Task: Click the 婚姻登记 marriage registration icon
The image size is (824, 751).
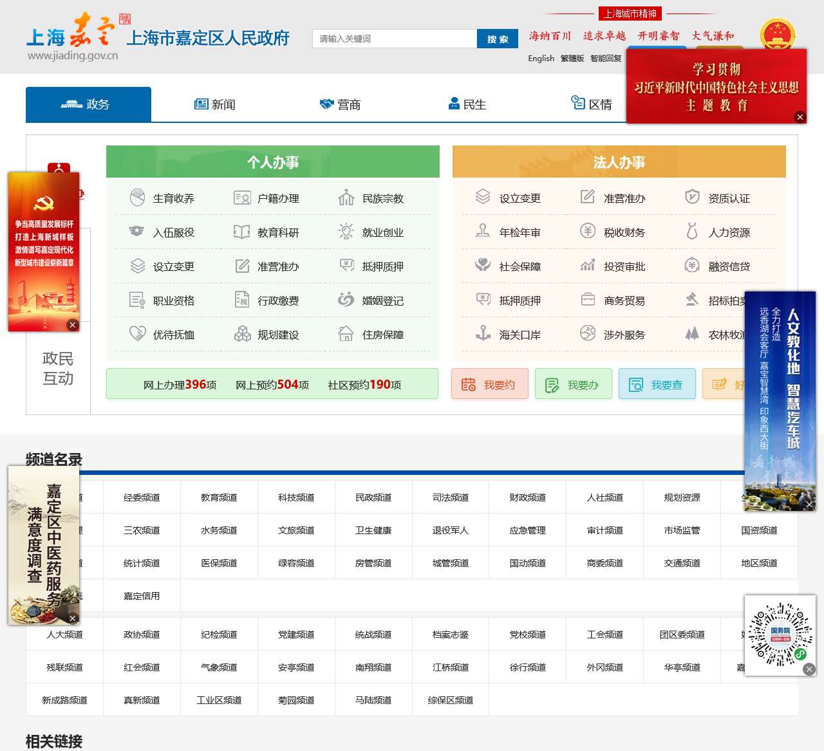Action: click(346, 300)
